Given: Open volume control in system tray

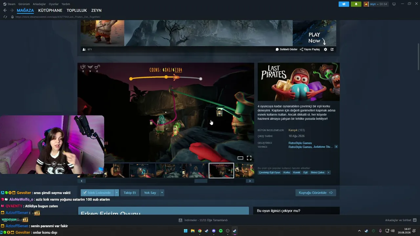Looking at the screenshot, I should tap(393, 231).
